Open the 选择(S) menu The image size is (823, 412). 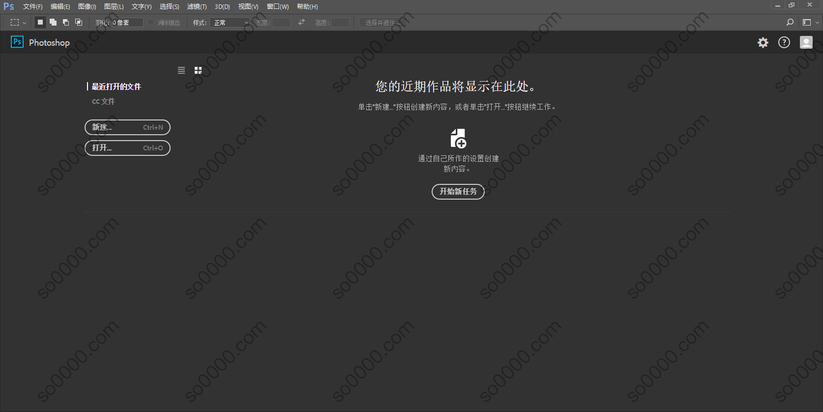click(x=169, y=6)
